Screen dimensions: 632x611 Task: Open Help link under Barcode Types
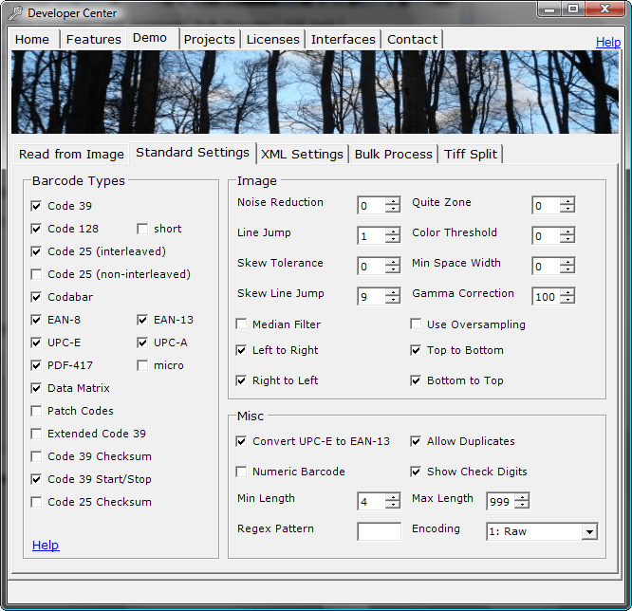(x=46, y=545)
